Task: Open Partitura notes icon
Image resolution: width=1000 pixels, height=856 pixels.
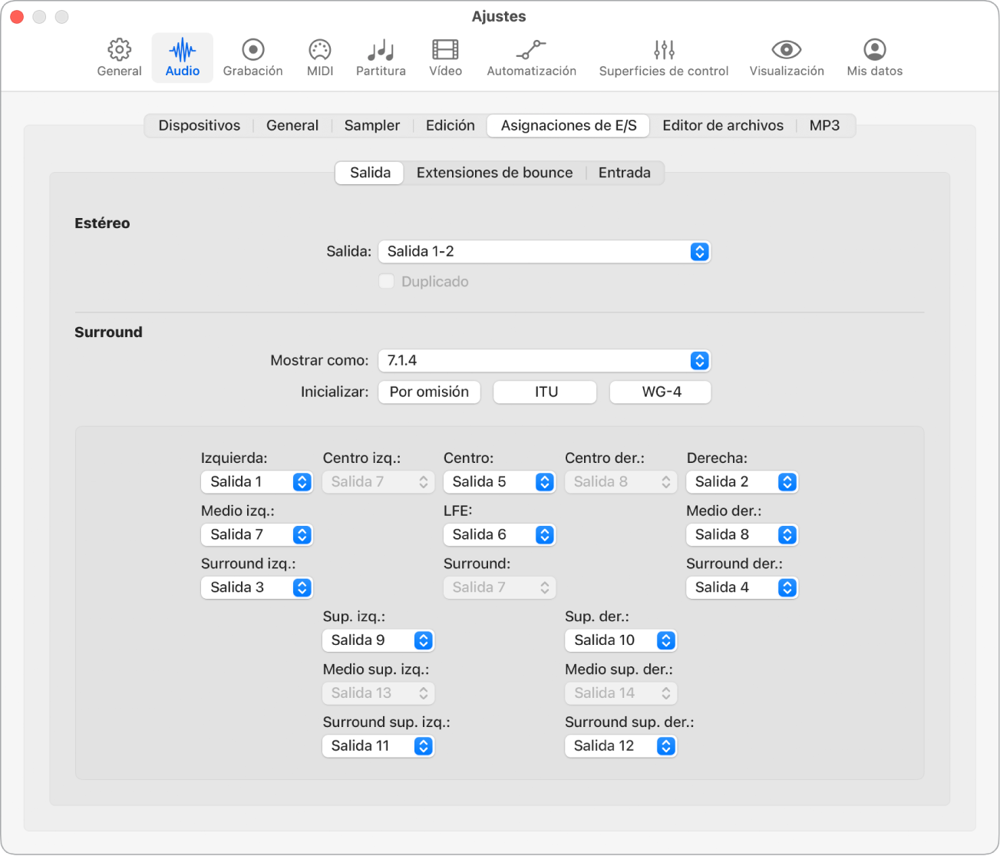Action: pyautogui.click(x=381, y=51)
